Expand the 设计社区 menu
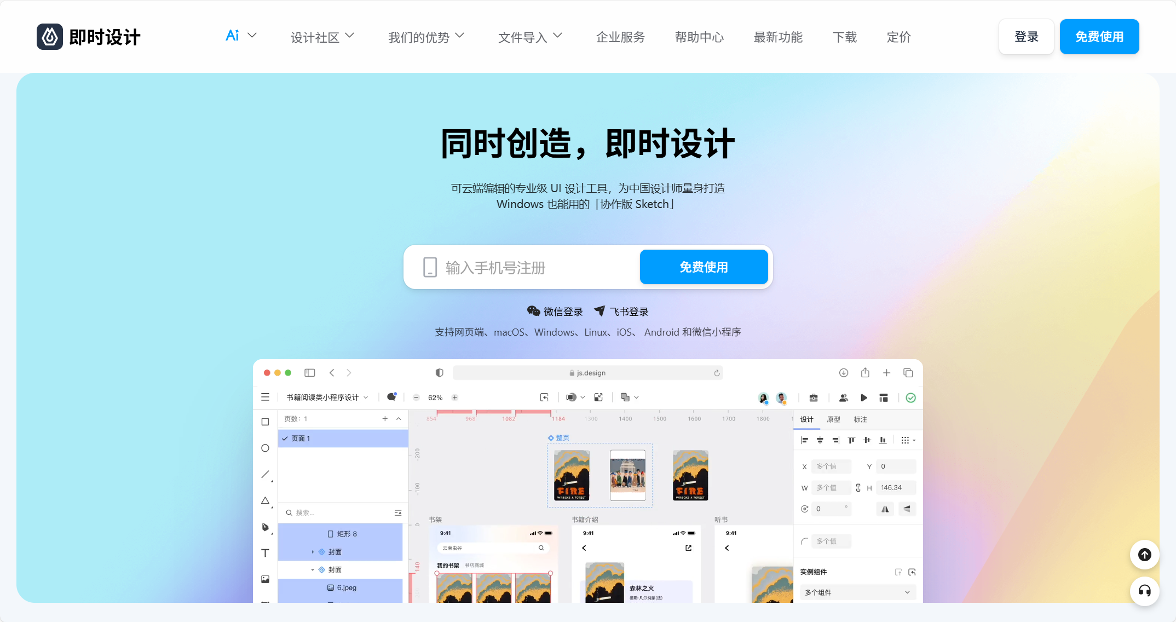The width and height of the screenshot is (1176, 622). (x=322, y=37)
